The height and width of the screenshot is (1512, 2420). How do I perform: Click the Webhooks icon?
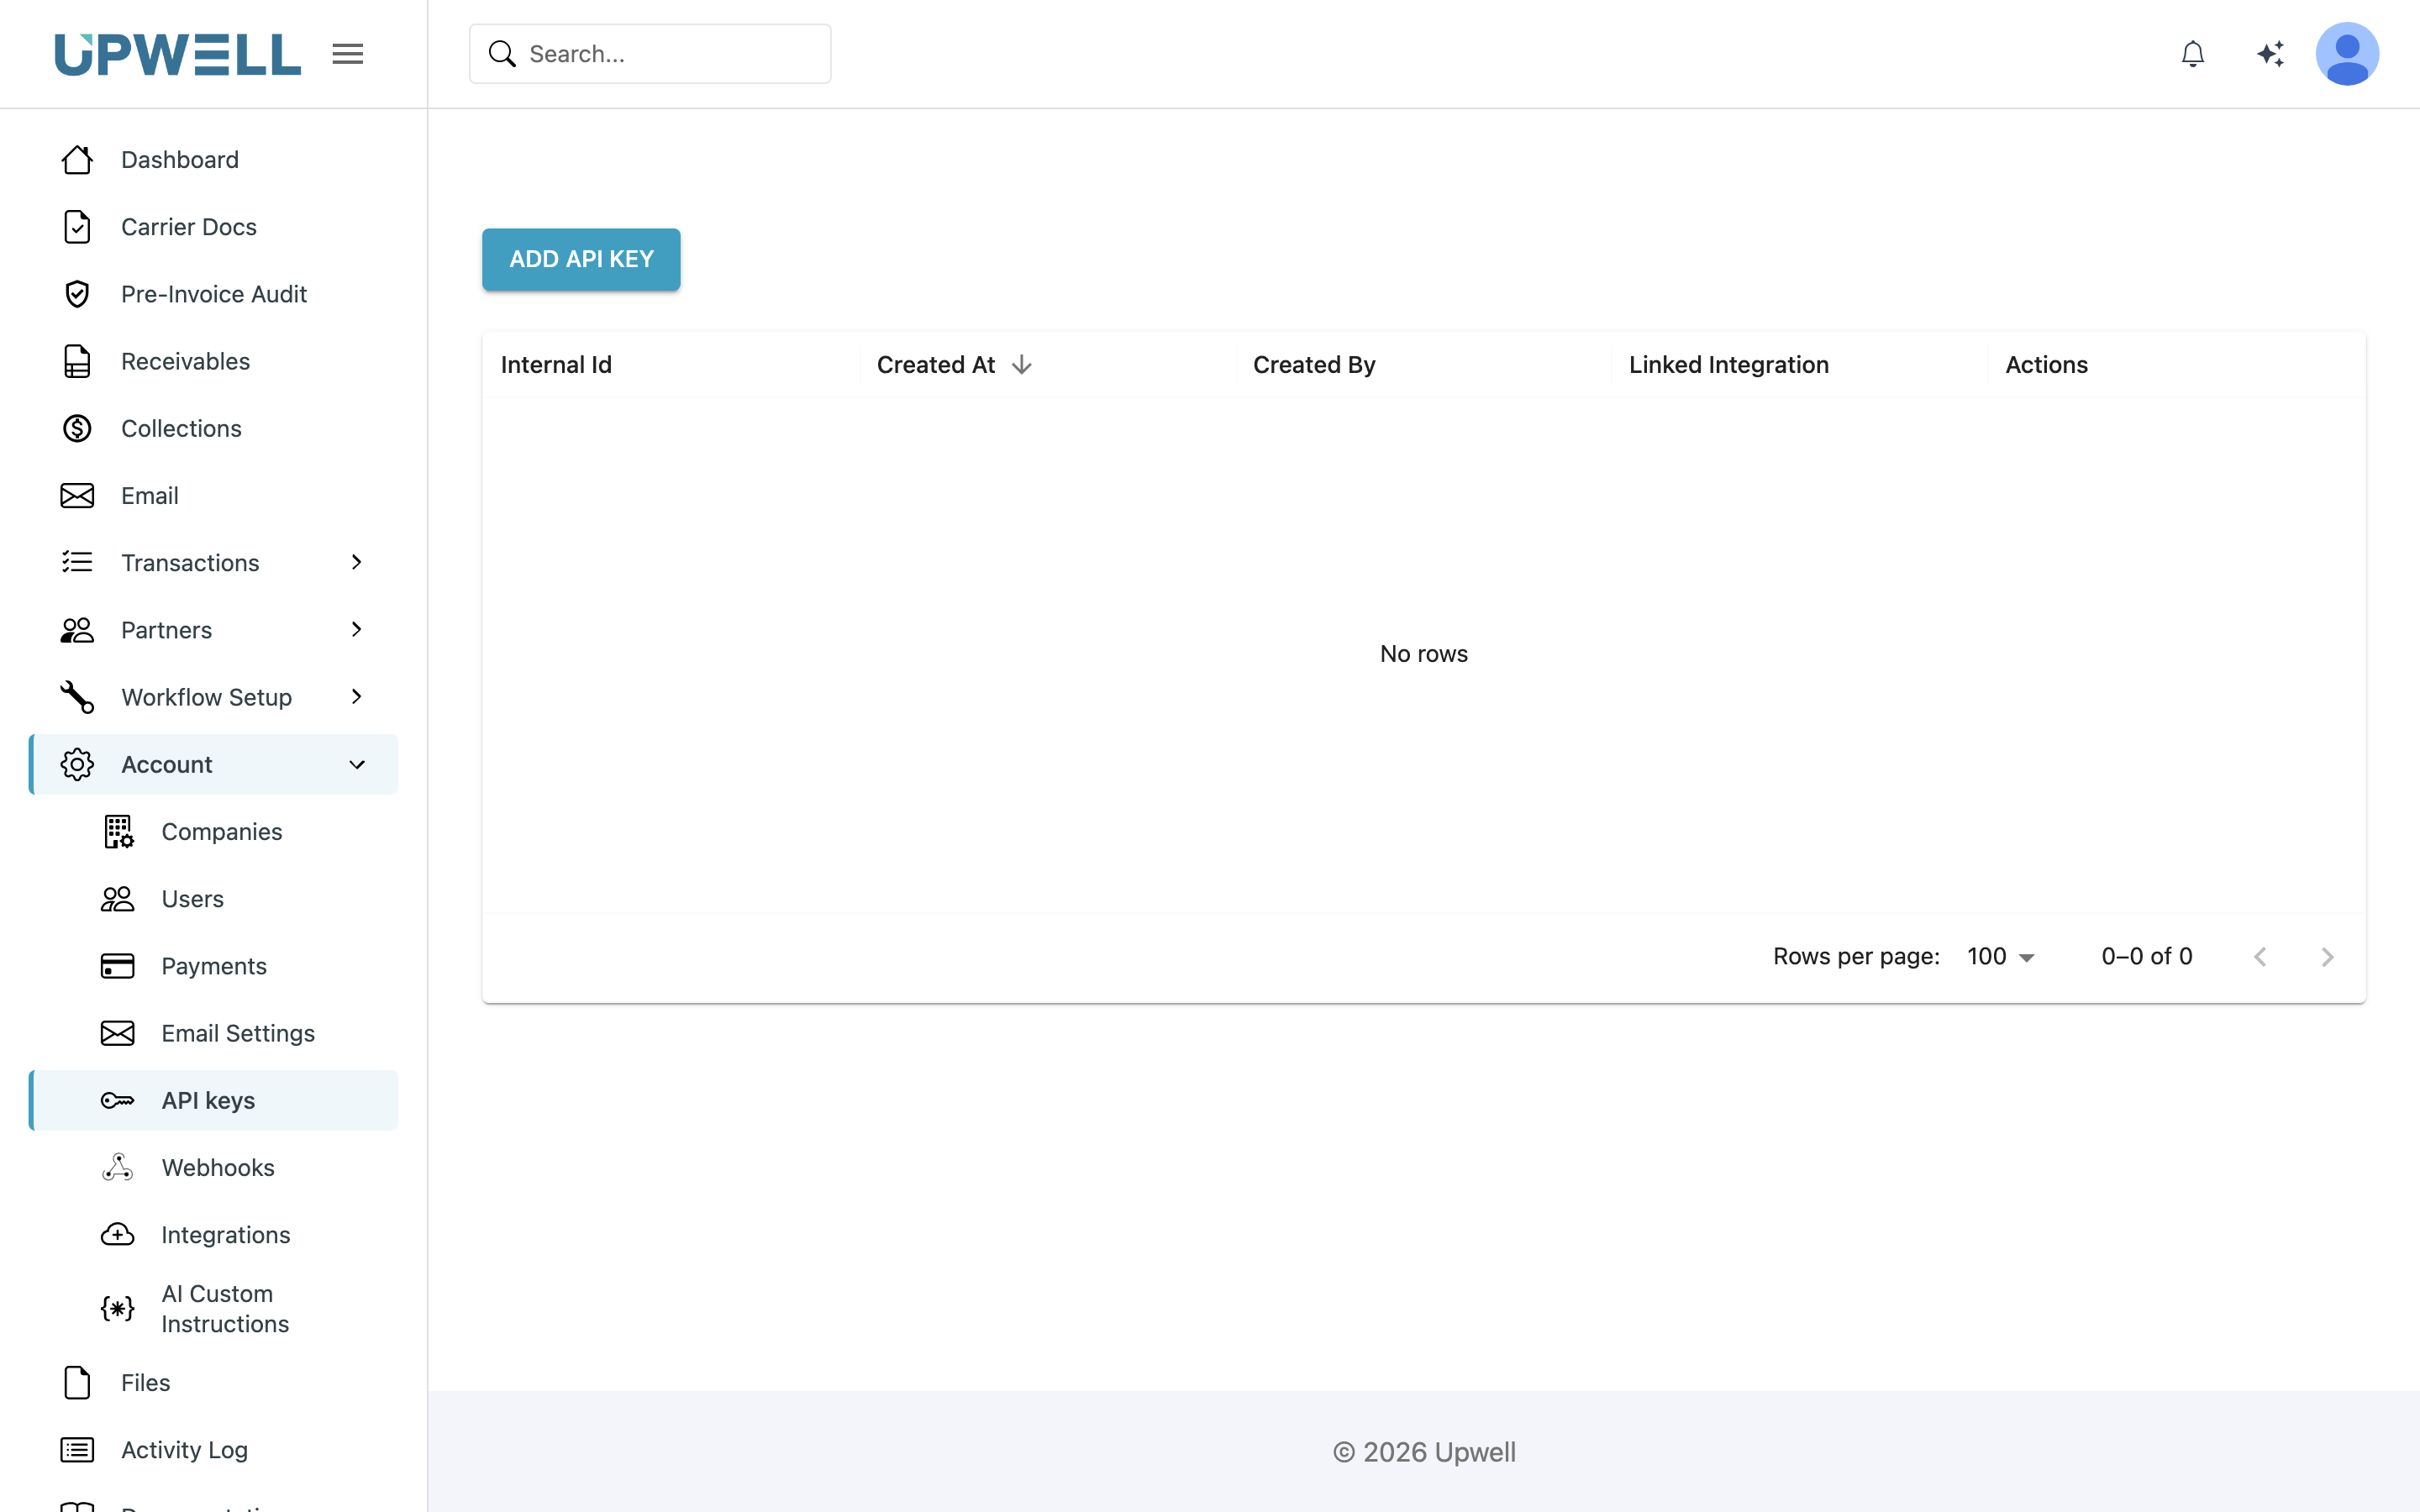pyautogui.click(x=118, y=1168)
